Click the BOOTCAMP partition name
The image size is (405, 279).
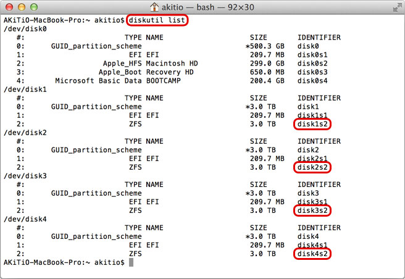165,81
